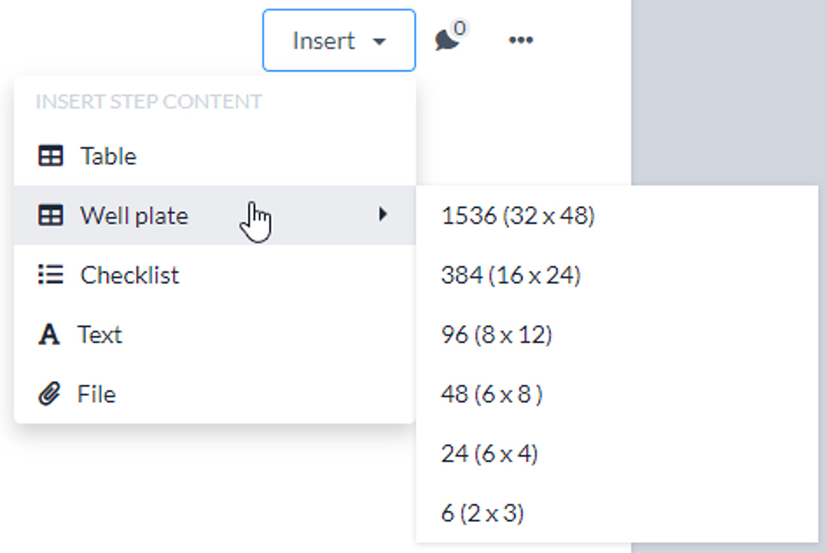Image resolution: width=827 pixels, height=553 pixels.
Task: Click the comment count badge
Action: [x=459, y=28]
